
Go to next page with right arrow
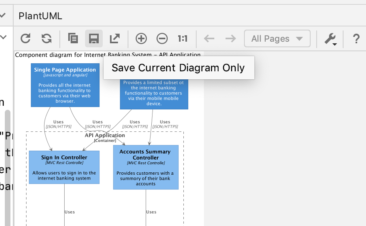(x=230, y=38)
